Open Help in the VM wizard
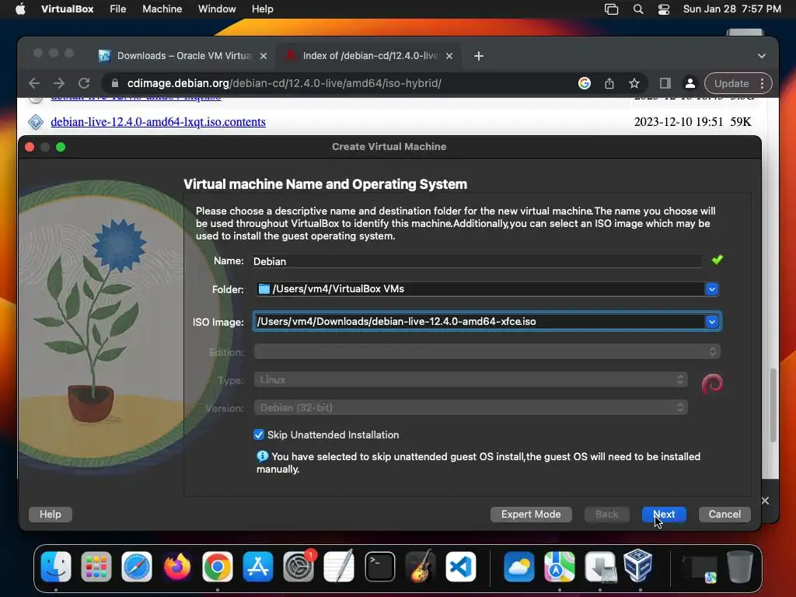796x597 pixels. tap(51, 515)
